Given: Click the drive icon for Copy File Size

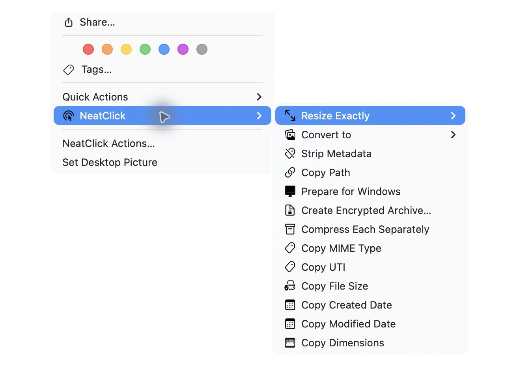Looking at the screenshot, I should coord(290,286).
